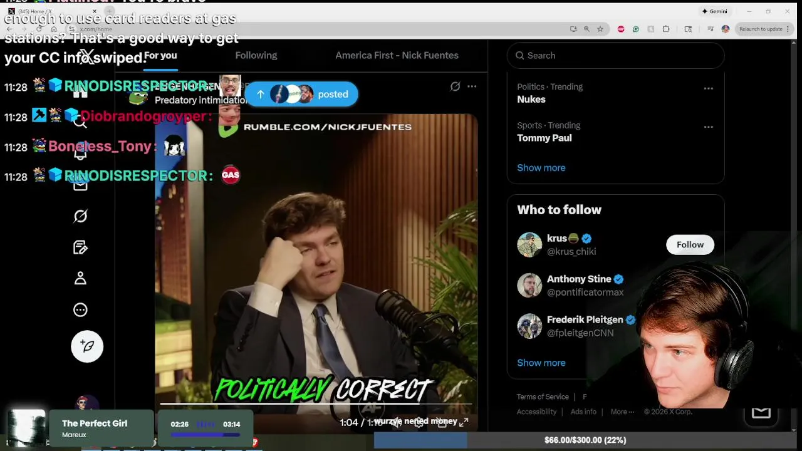Open the post's three-dot options menu

click(x=472, y=86)
